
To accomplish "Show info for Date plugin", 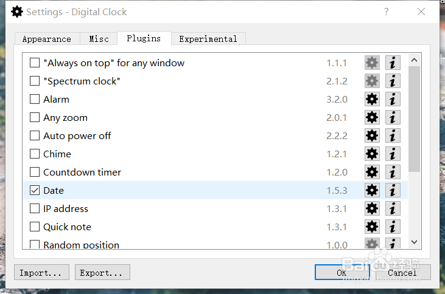I will pyautogui.click(x=393, y=190).
